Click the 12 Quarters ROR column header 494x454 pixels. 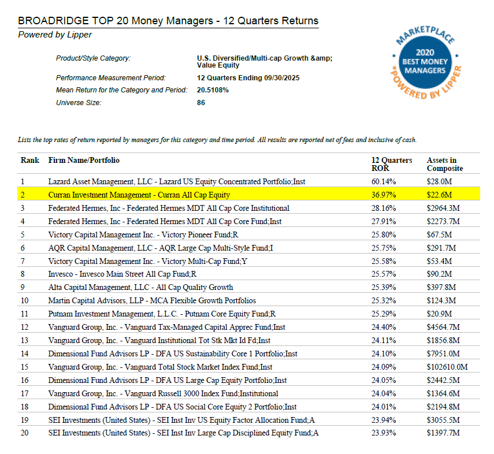[392, 164]
